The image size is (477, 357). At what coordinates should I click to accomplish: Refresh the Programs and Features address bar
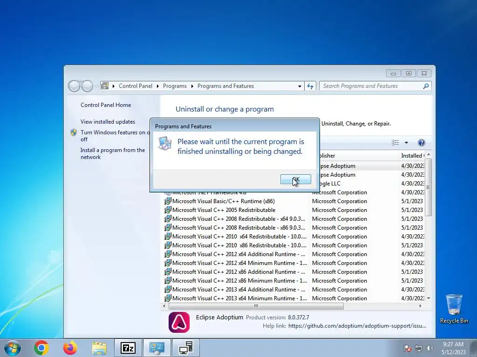coord(310,86)
